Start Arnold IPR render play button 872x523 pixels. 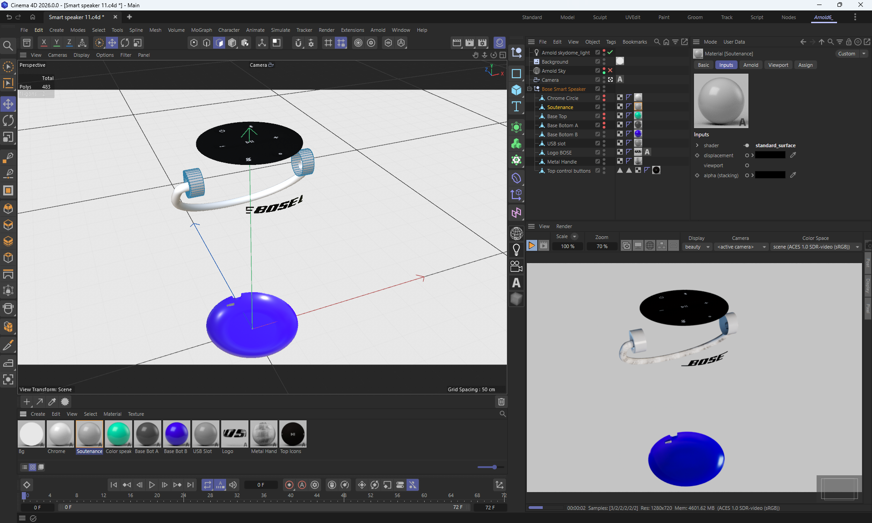[x=531, y=246]
